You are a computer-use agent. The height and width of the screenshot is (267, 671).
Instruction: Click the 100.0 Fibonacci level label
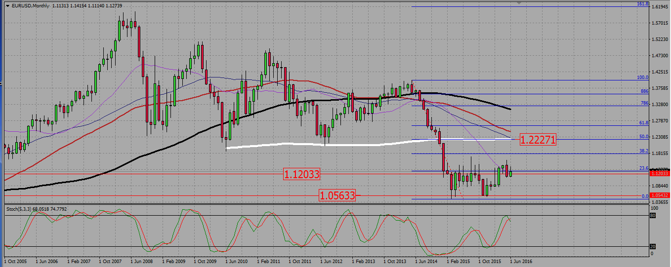(x=642, y=77)
